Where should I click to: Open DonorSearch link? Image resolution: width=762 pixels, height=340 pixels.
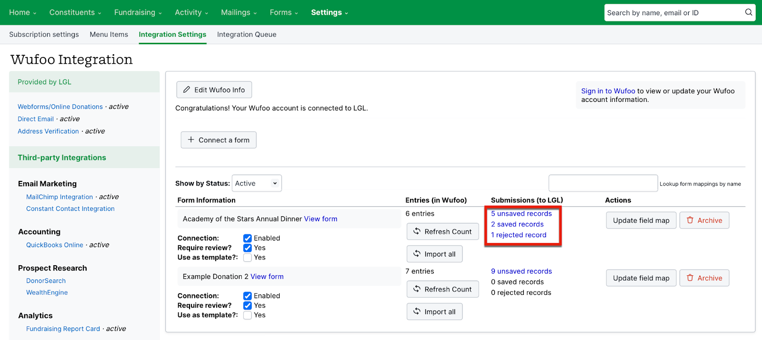point(46,281)
